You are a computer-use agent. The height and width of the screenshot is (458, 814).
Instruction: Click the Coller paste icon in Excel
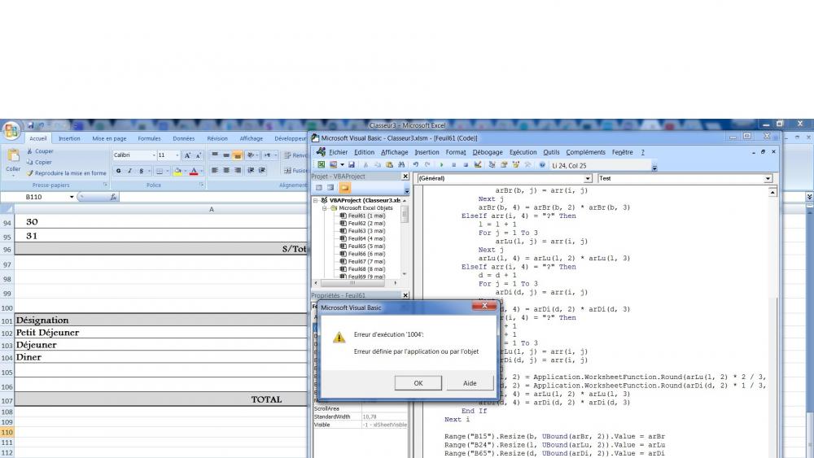click(13, 155)
